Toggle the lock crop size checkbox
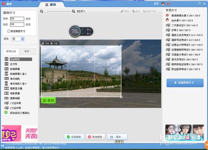This screenshot has width=208, height=150. [x=9, y=31]
